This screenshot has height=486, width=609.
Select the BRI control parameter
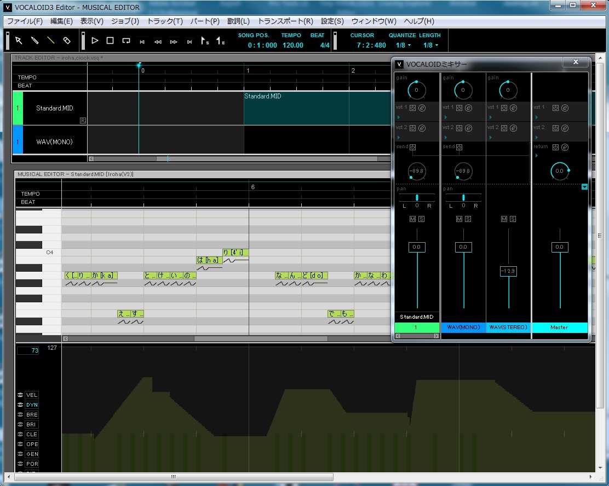pyautogui.click(x=31, y=424)
